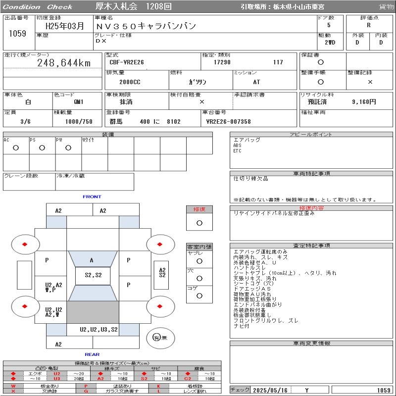Click ETC in appeal points
Image resolution: width=396 pixels, height=396 pixels.
[238, 151]
